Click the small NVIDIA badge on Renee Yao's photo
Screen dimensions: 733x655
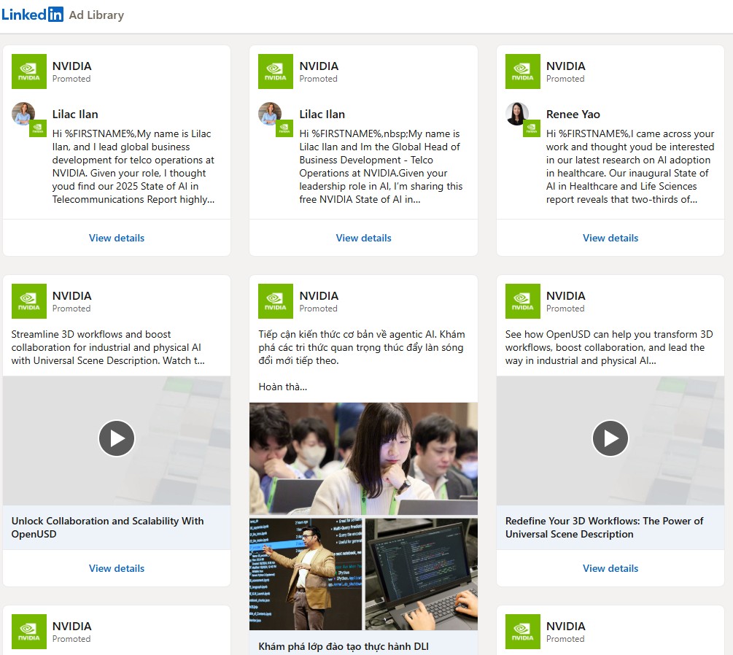click(x=532, y=128)
